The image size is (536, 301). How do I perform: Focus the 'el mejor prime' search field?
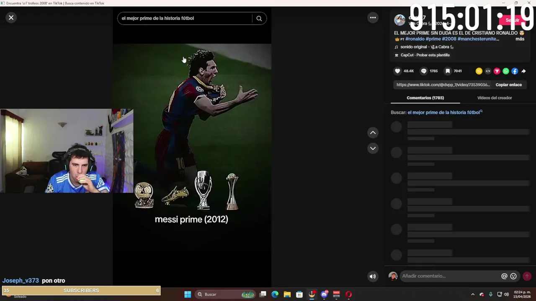[186, 18]
